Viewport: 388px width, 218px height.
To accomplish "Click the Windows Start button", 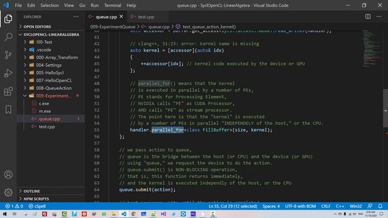I will point(5,214).
